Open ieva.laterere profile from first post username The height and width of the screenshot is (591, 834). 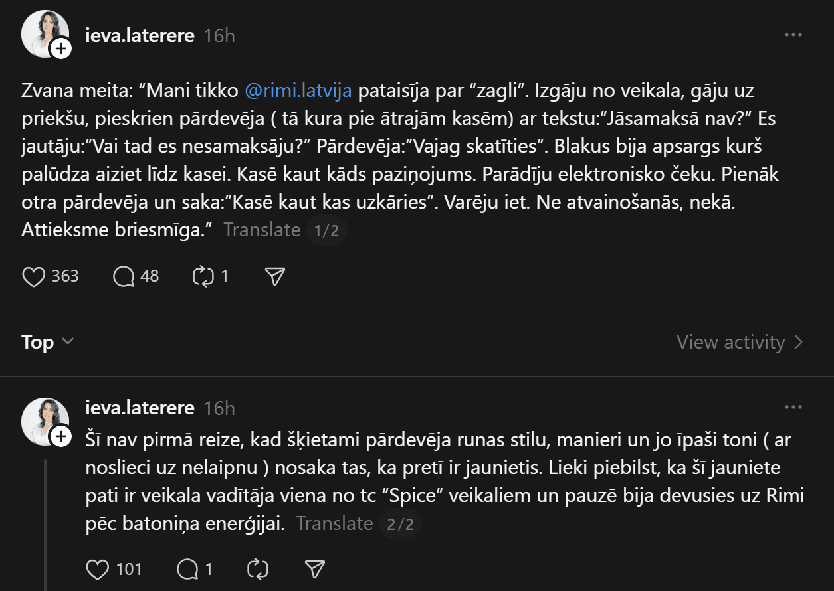click(140, 35)
